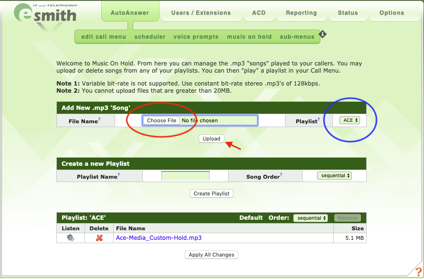This screenshot has height=279, width=424.
Task: Click the Delete column header
Action: [99, 228]
